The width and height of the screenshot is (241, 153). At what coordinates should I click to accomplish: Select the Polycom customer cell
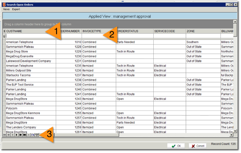31,108
